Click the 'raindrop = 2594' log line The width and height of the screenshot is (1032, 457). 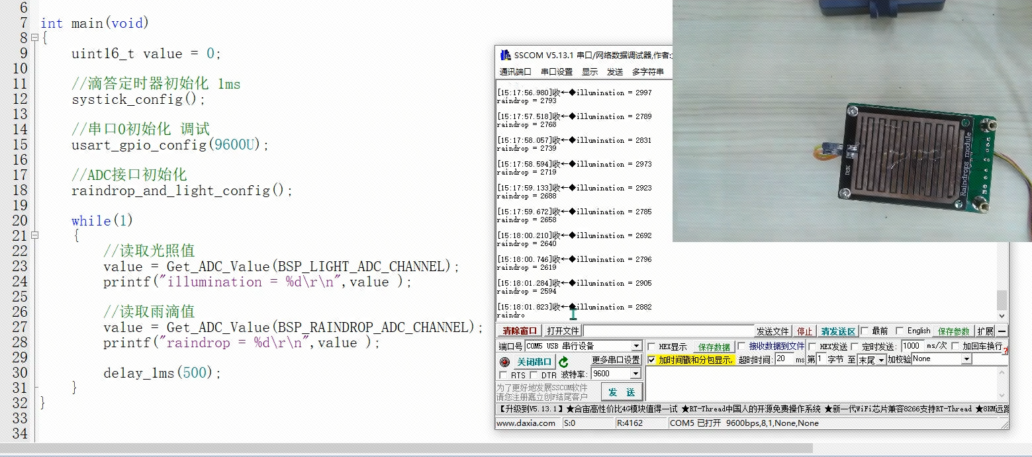(x=527, y=291)
